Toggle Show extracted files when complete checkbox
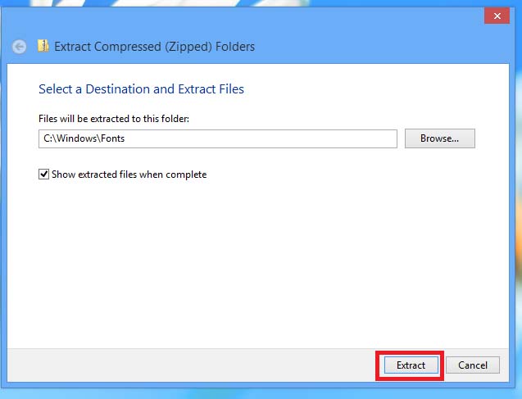The height and width of the screenshot is (399, 522). coord(44,174)
